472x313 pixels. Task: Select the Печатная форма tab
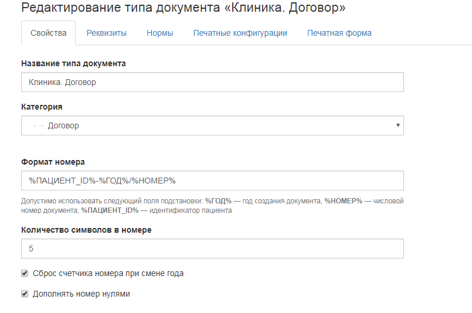339,33
